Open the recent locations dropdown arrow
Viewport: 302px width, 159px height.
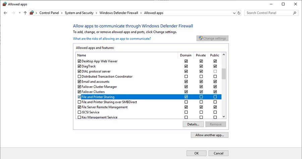(x=20, y=13)
